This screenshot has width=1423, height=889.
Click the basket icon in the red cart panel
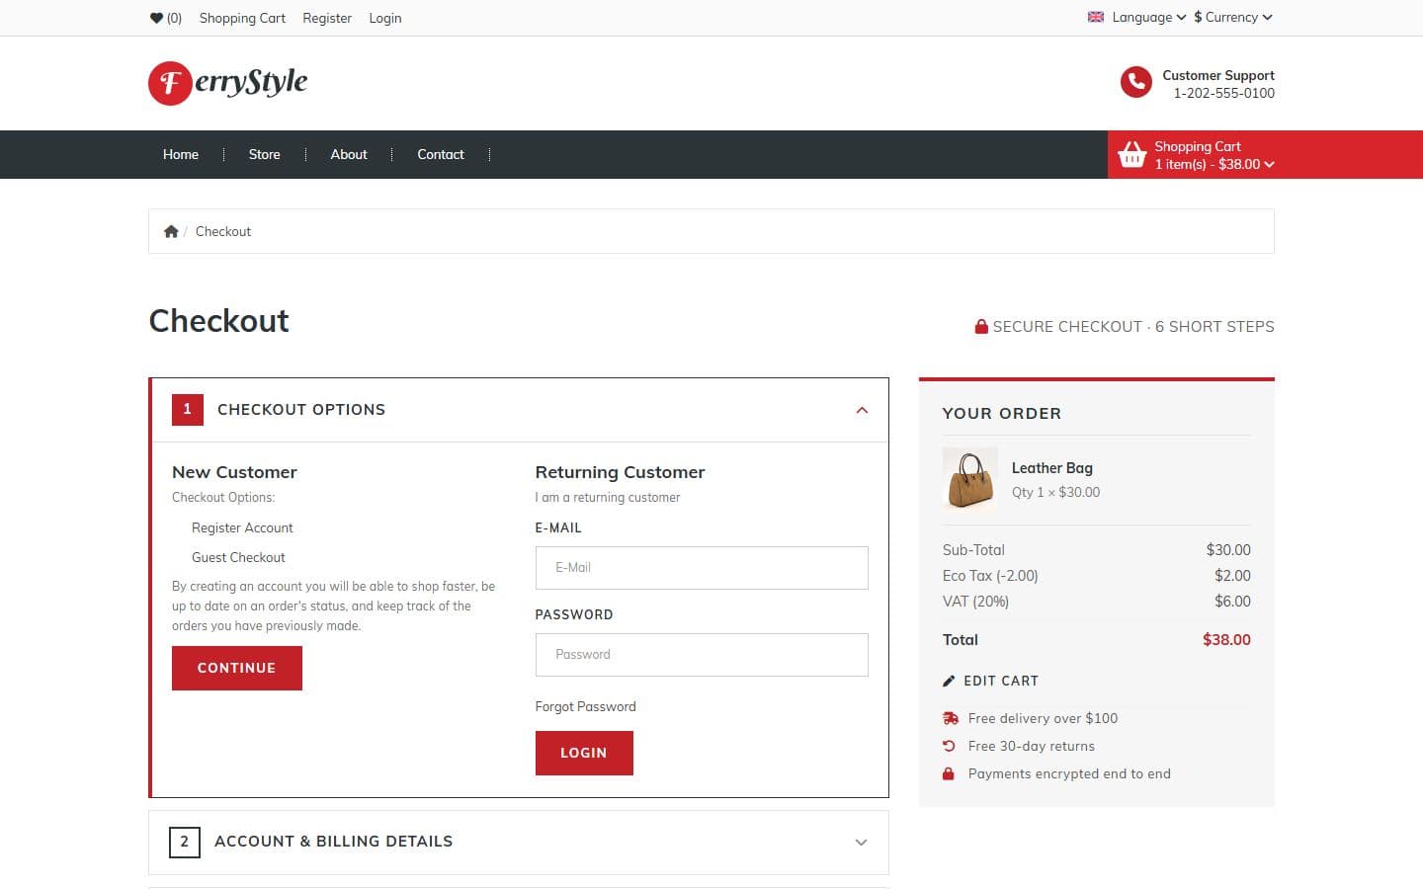pyautogui.click(x=1131, y=155)
